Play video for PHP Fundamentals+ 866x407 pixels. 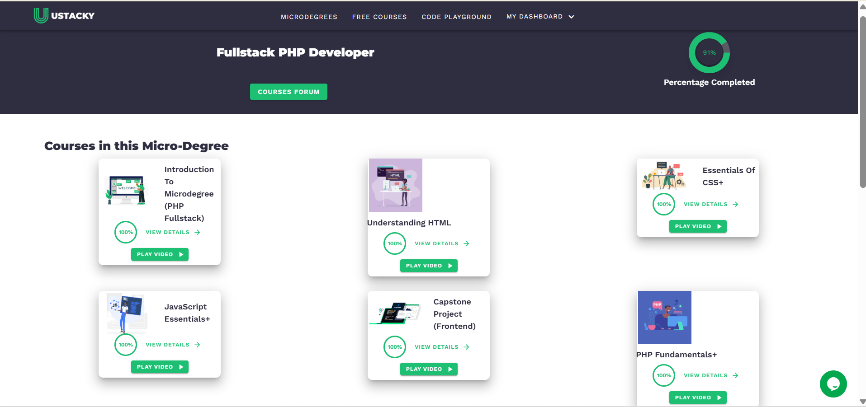tap(698, 398)
